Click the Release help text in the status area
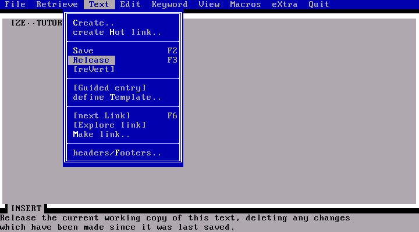The image size is (419, 232). click(175, 223)
